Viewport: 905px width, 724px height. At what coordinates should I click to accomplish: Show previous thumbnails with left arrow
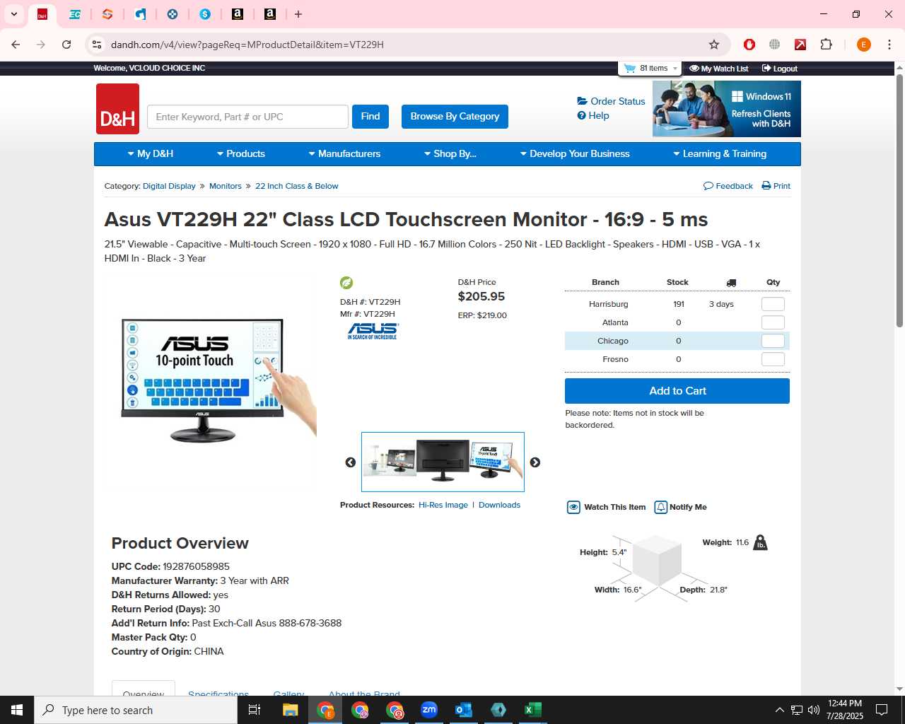click(351, 462)
